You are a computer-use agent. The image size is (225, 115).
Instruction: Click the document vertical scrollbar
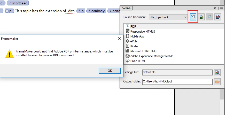click(222, 57)
